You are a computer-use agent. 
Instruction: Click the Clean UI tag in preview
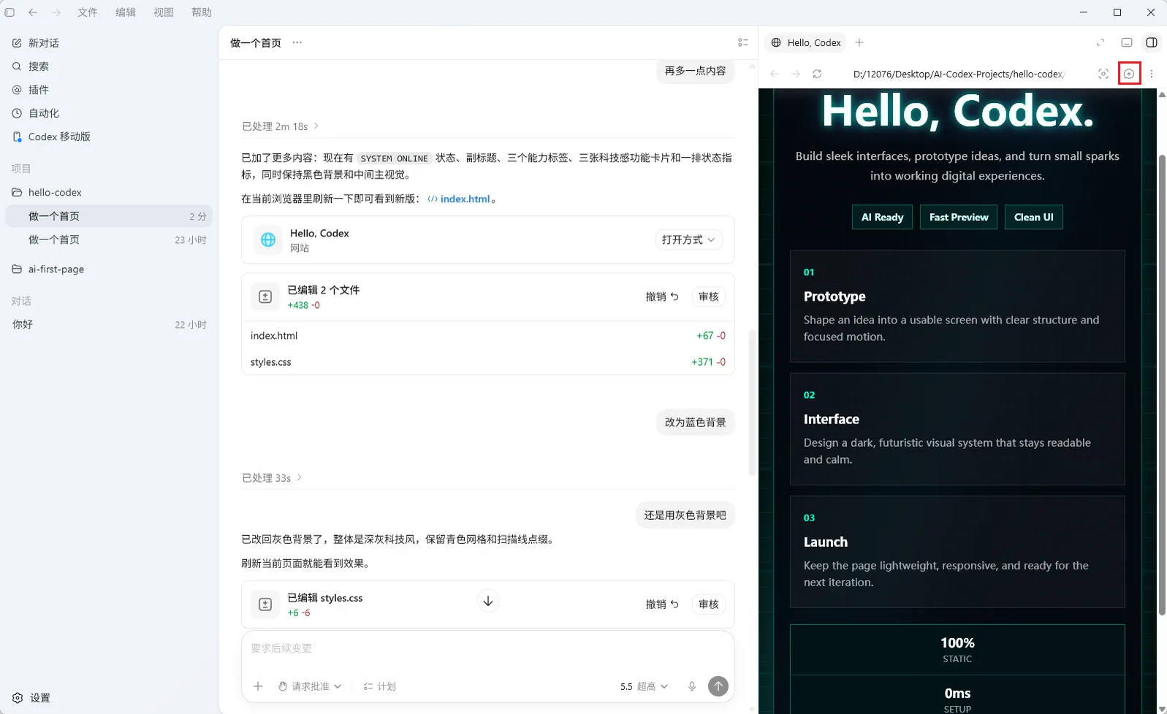tap(1033, 217)
